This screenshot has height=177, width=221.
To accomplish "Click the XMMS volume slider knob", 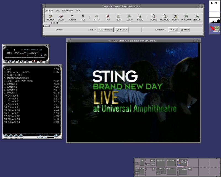I will pyautogui.click(x=28, y=55).
